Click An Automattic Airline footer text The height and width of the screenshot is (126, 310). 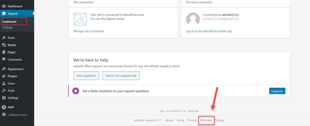pyautogui.click(x=179, y=111)
